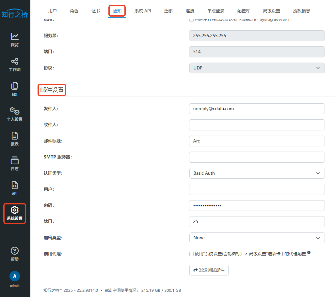Enable the 使用代理 proxy checkbox
The width and height of the screenshot is (335, 297).
point(191,254)
